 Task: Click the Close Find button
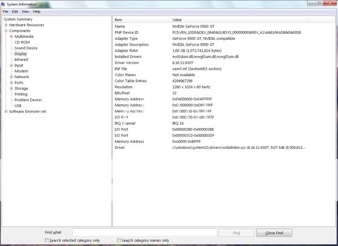pos(273,233)
